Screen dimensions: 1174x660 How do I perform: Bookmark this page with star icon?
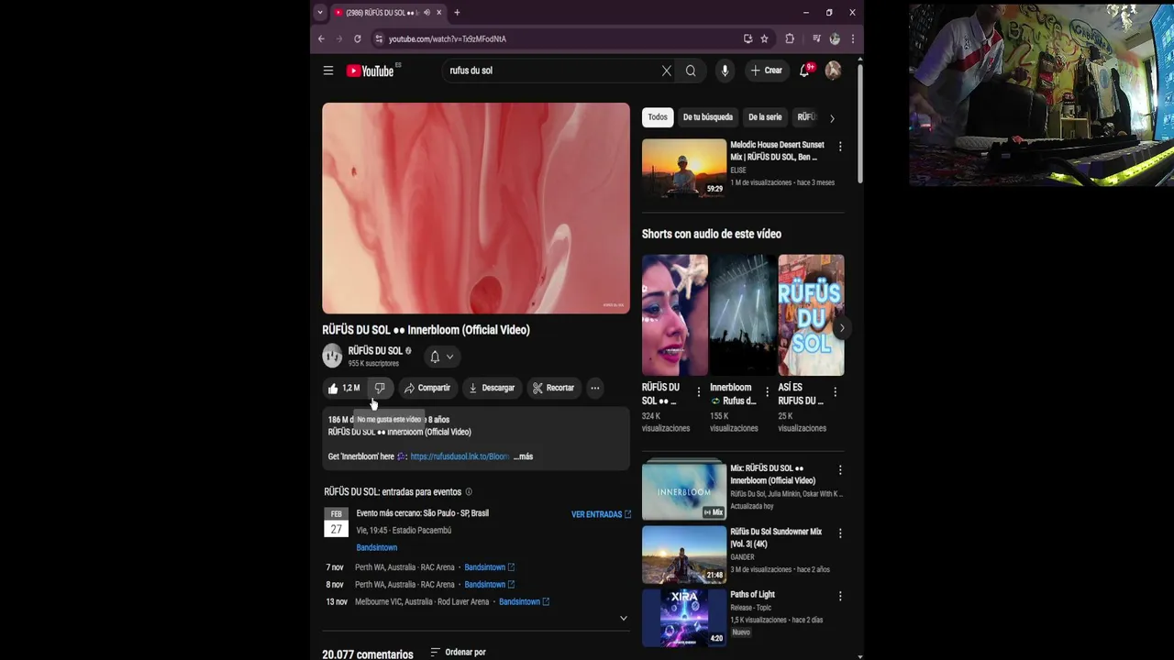point(764,38)
